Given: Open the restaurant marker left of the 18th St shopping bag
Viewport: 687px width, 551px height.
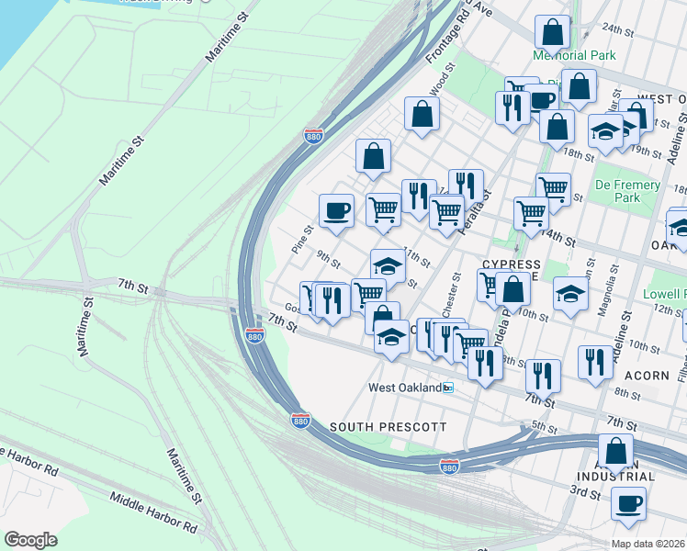Looking at the screenshot, I should click(x=513, y=111).
